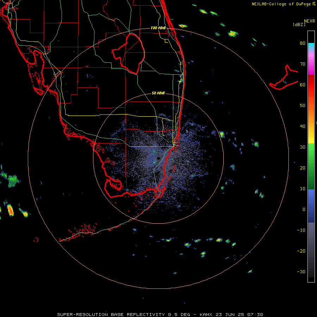Select the 80 value on dBZ scale
Screen dimensions: 317x317
click(303, 43)
